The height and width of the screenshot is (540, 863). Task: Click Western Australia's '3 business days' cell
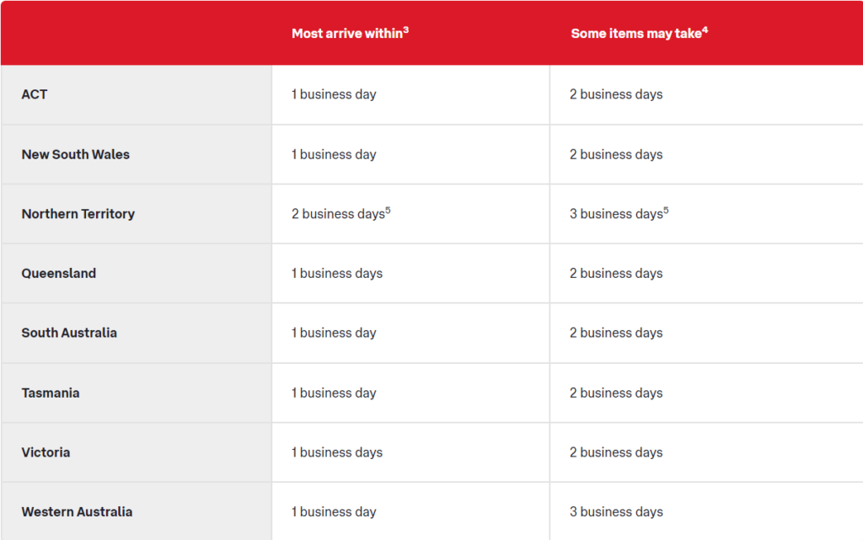coord(706,511)
